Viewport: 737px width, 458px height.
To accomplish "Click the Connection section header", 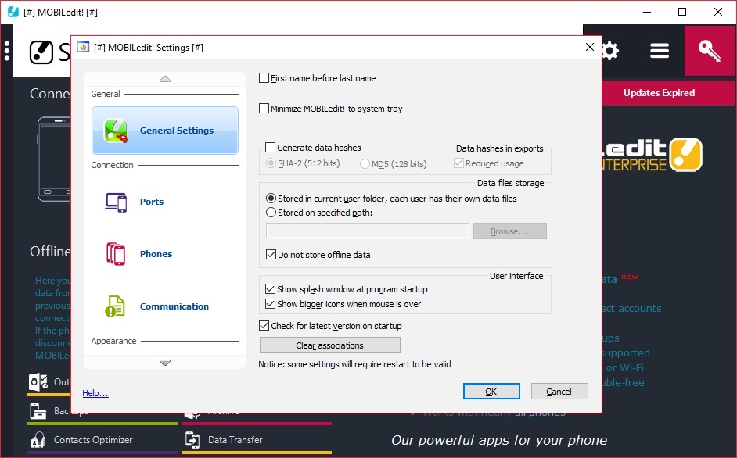I will pyautogui.click(x=113, y=165).
